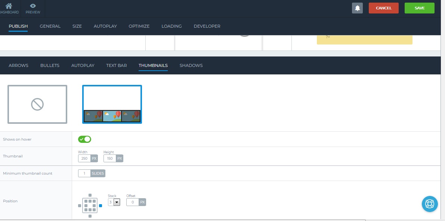Open the Text Bar controls tab
The width and height of the screenshot is (445, 221).
(116, 65)
